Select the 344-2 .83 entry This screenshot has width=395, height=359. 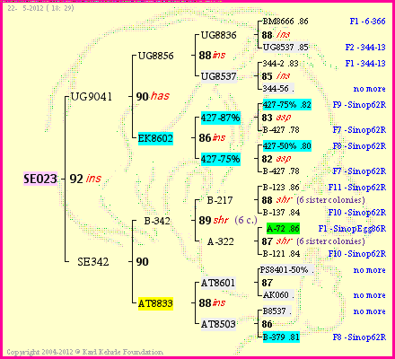(280, 64)
